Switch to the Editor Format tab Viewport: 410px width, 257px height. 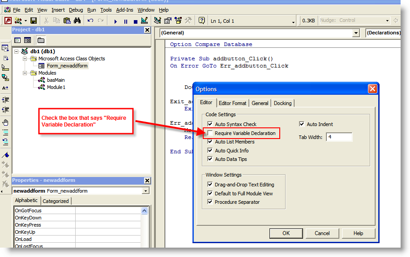pyautogui.click(x=232, y=103)
